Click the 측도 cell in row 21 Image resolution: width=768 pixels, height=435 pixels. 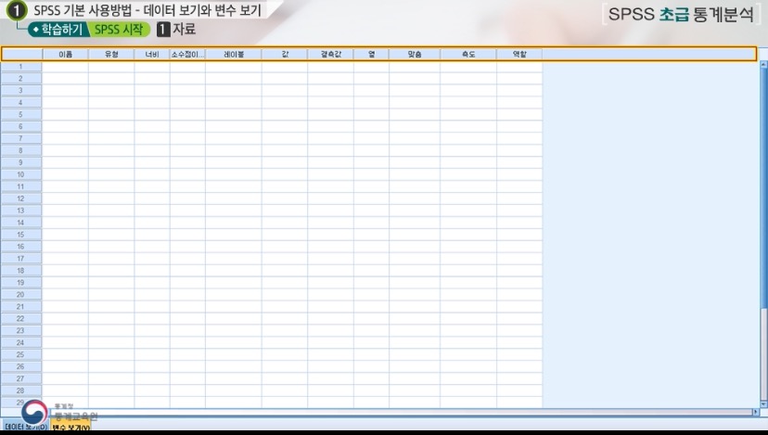click(x=468, y=306)
